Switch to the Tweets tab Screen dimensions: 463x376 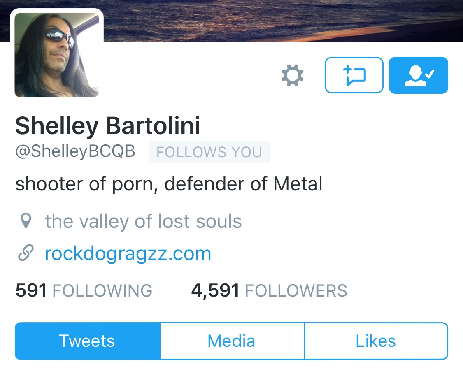pos(87,341)
